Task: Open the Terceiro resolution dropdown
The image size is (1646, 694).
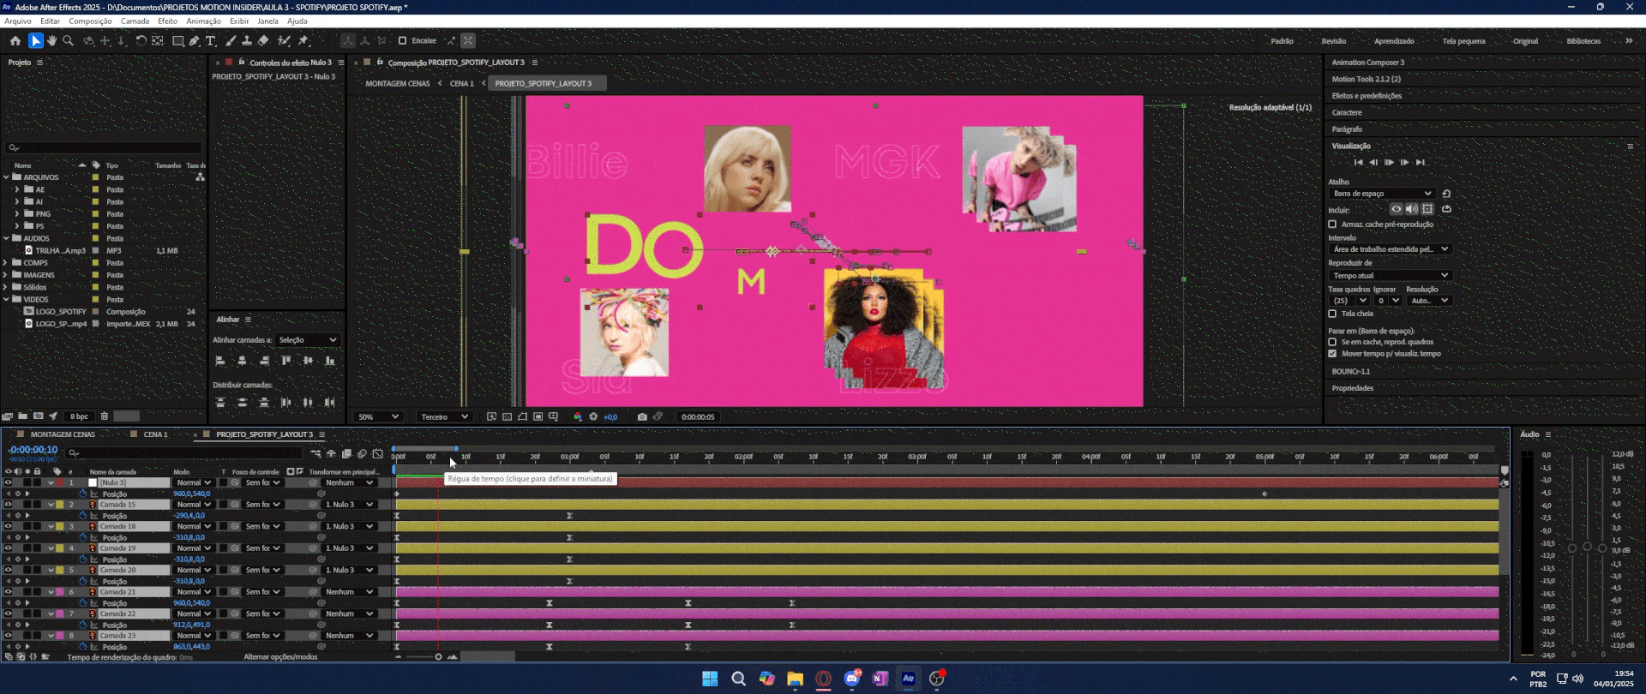Action: pyautogui.click(x=444, y=417)
